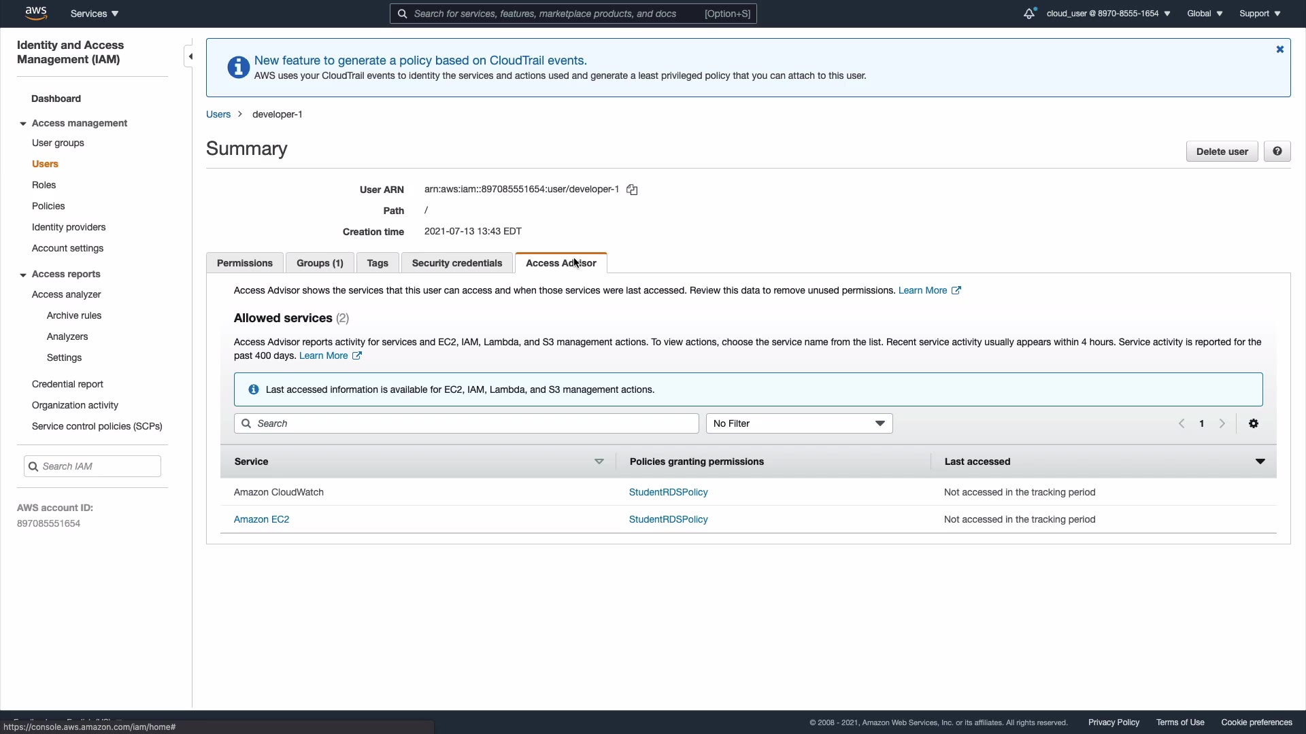Open the Security credentials tab

pyautogui.click(x=456, y=263)
